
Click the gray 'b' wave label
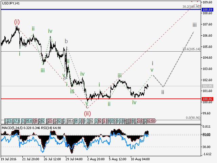(x=66, y=41)
